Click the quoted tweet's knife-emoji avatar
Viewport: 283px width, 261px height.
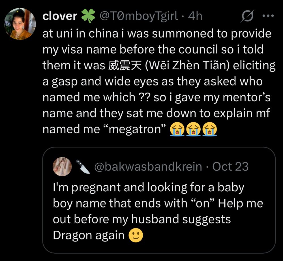(62, 167)
